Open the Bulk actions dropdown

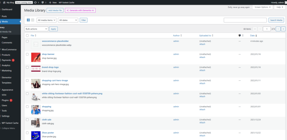point(36,29)
